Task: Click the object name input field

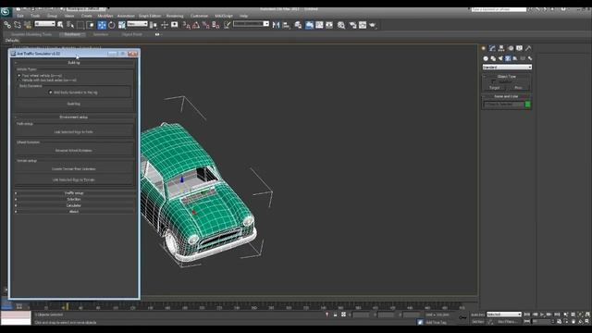Action: click(x=503, y=105)
